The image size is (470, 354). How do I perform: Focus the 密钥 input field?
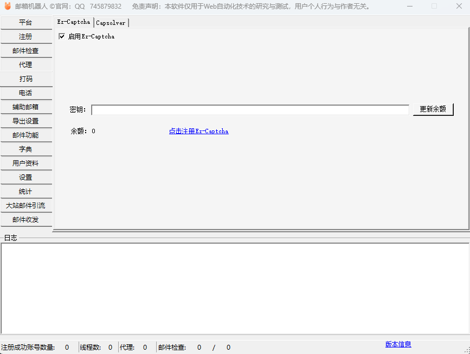tap(250, 110)
